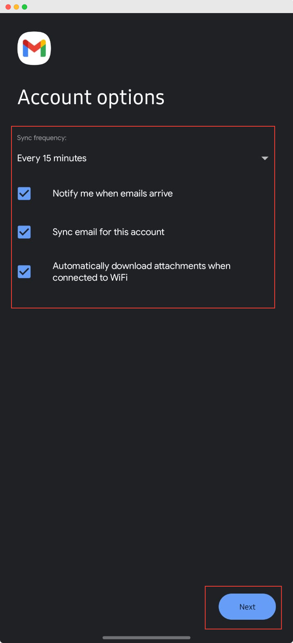The width and height of the screenshot is (293, 643).
Task: Click the checkbox icon for Sync email
Action: tap(24, 232)
